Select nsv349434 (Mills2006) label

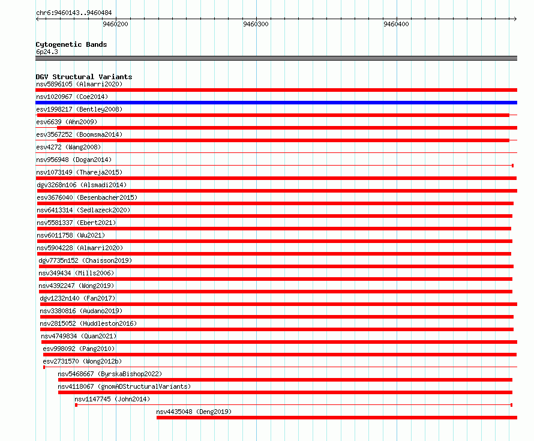pyautogui.click(x=76, y=273)
